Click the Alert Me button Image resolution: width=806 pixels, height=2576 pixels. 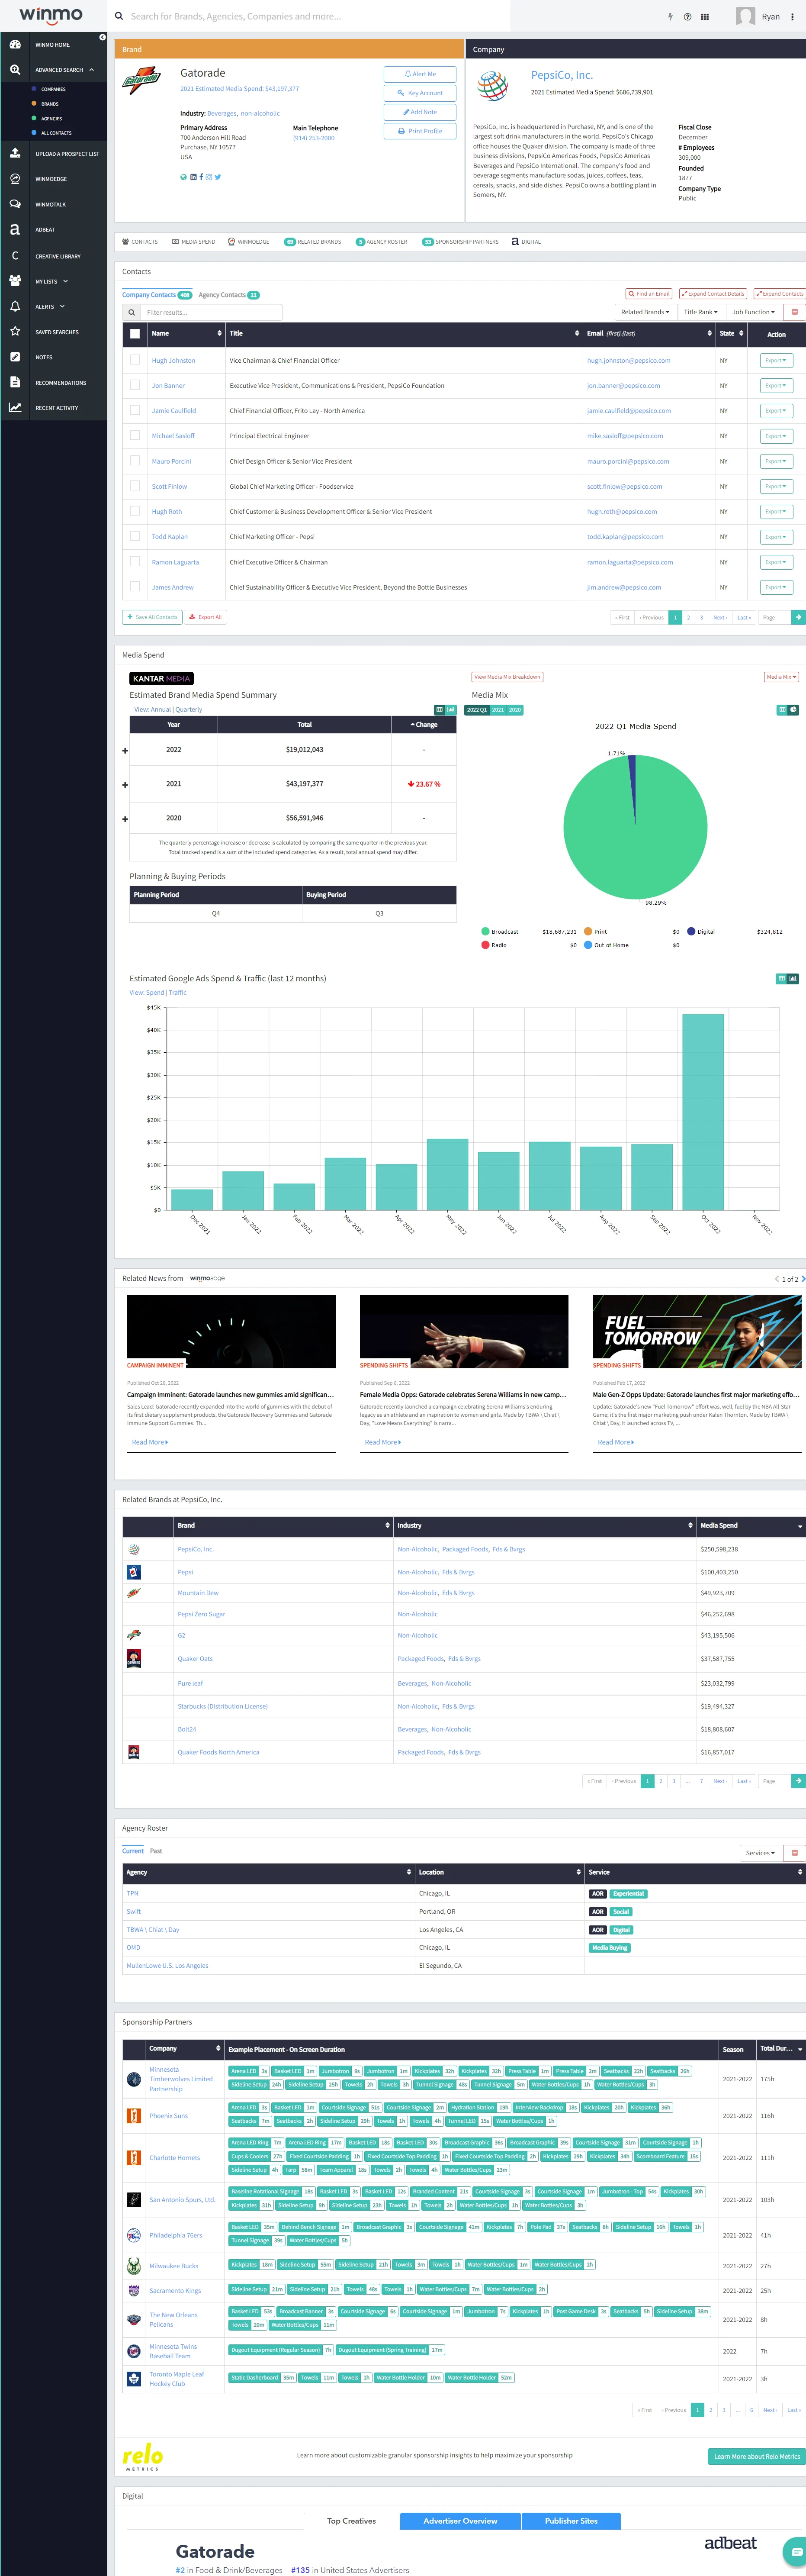coord(420,74)
